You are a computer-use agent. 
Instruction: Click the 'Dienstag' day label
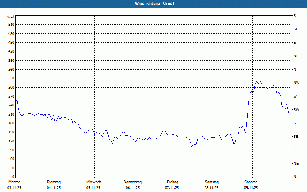pos(54,182)
